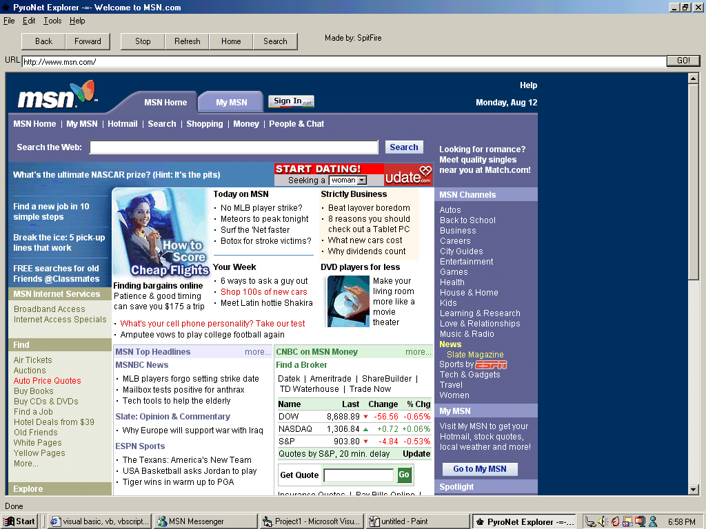This screenshot has height=529, width=706.
Task: Click the Sign In .net passport button
Action: coord(291,101)
